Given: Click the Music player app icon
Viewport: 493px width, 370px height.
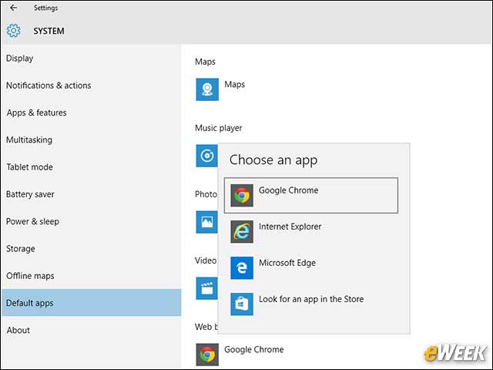Looking at the screenshot, I should 207,156.
